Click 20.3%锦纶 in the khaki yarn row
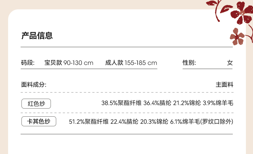The height and width of the screenshot is (154, 253). (x=154, y=122)
